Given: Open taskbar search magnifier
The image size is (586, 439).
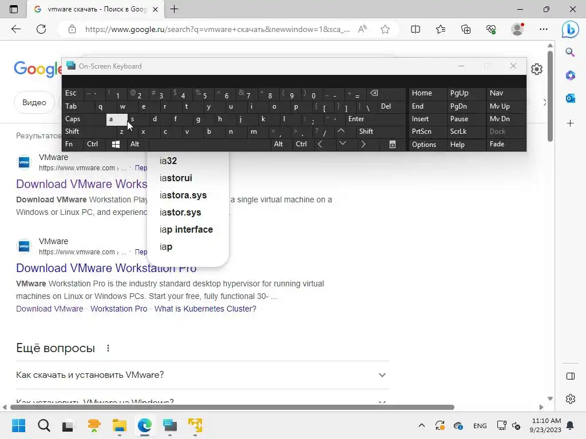Looking at the screenshot, I should [x=43, y=425].
